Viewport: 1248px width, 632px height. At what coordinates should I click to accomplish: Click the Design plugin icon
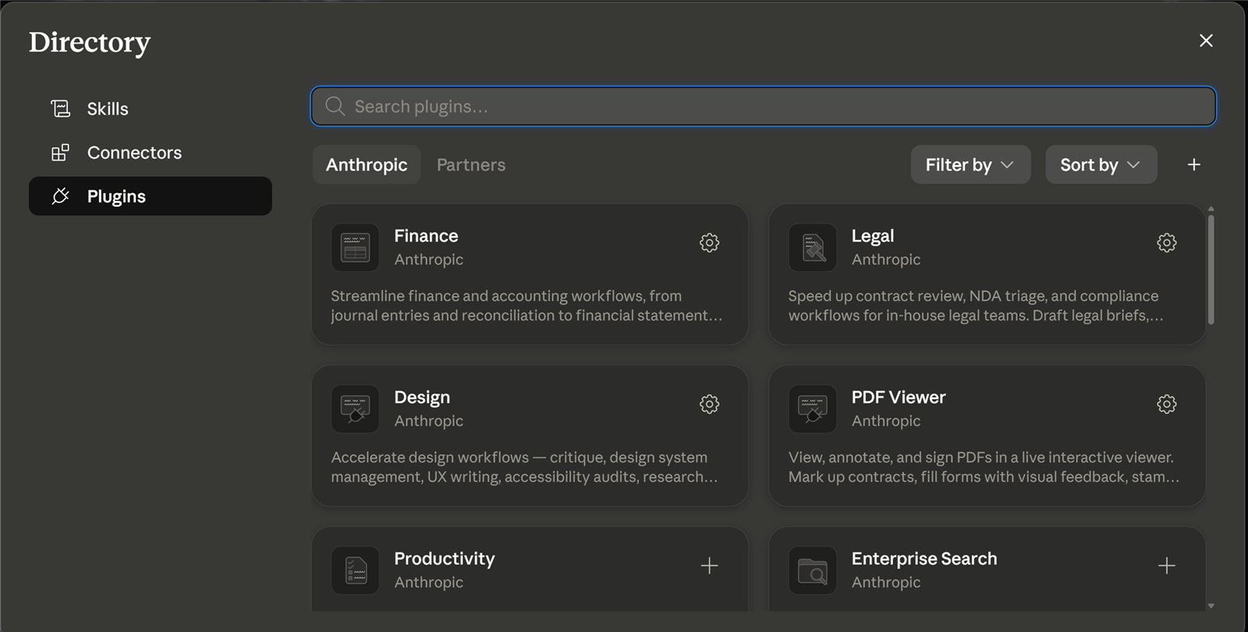355,409
